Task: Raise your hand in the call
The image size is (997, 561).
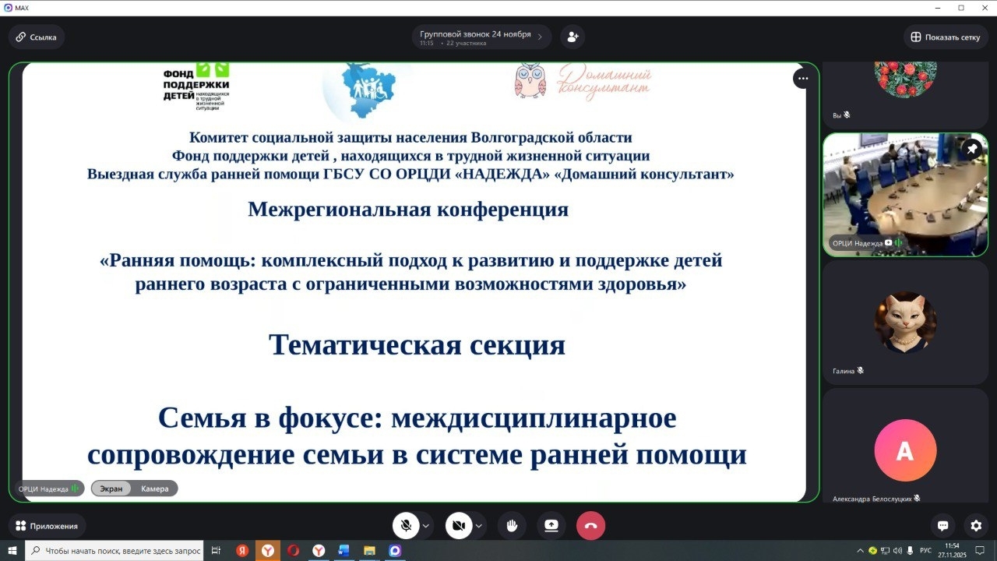Action: pyautogui.click(x=512, y=526)
